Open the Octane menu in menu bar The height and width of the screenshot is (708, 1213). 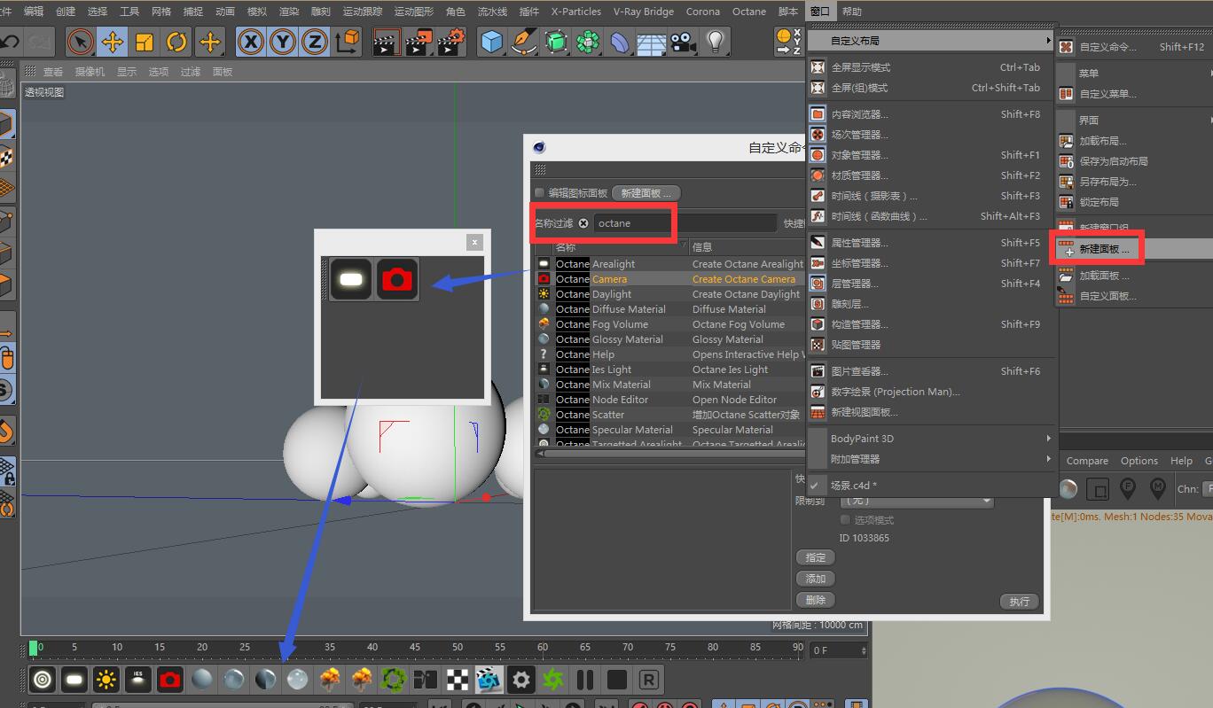click(749, 12)
